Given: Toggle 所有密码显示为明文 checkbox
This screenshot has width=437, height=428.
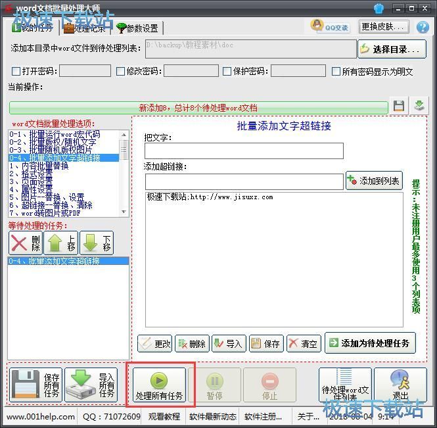Looking at the screenshot, I should (336, 72).
